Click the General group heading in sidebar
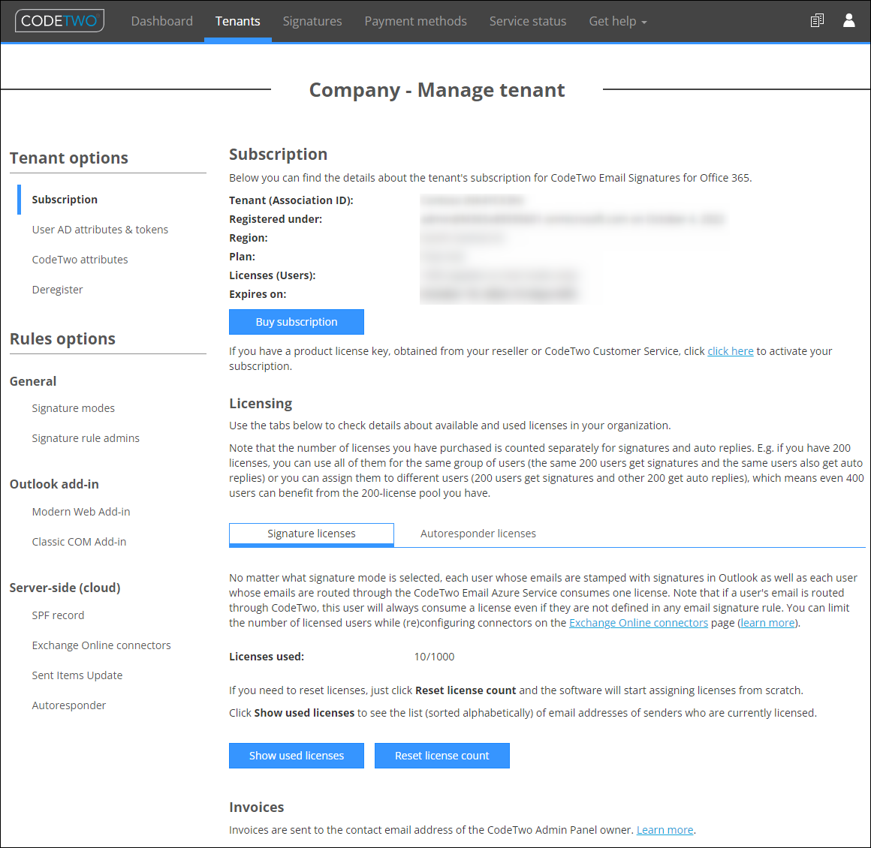This screenshot has width=871, height=848. (33, 381)
